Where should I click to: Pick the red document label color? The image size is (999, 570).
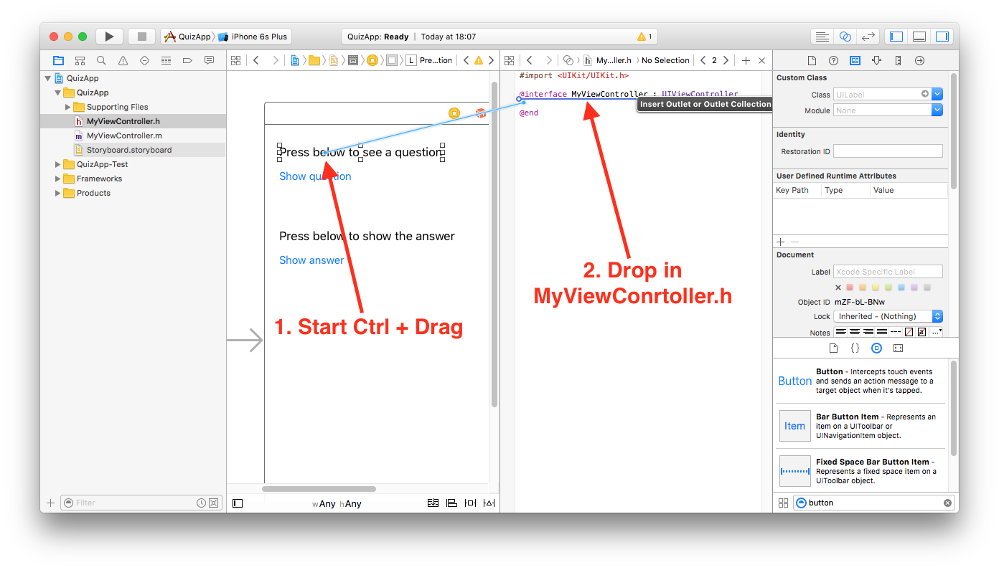[x=851, y=288]
